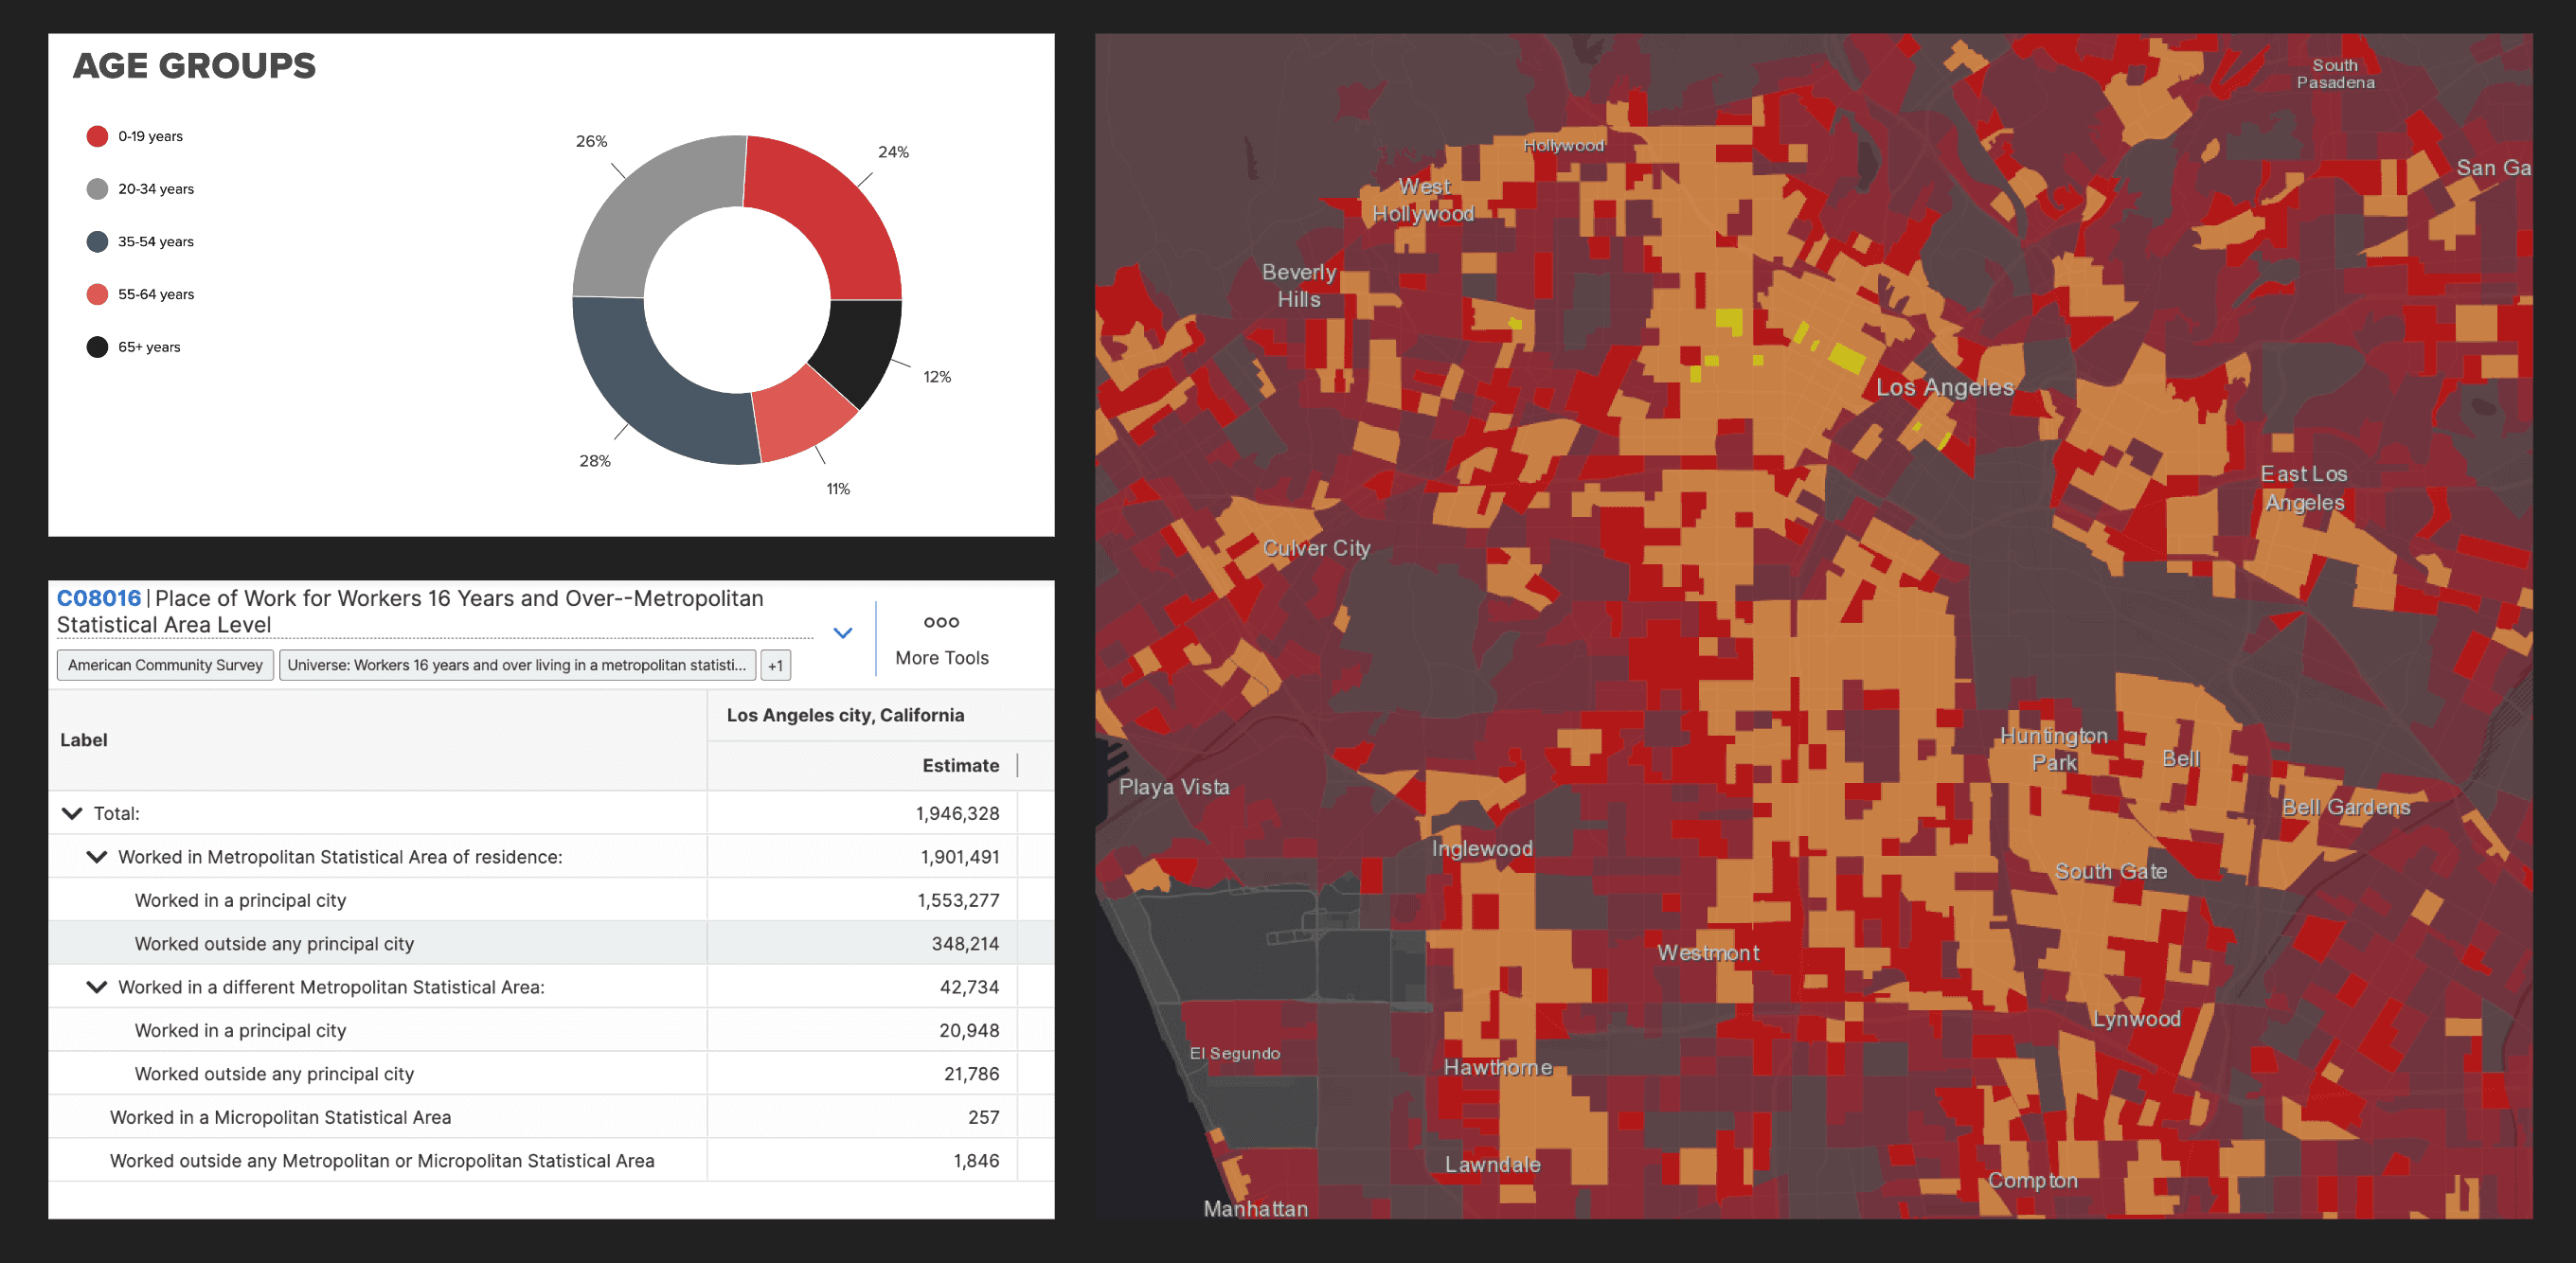Image resolution: width=2576 pixels, height=1263 pixels.
Task: Click the 55-64 years legend swatch
Action: point(97,294)
